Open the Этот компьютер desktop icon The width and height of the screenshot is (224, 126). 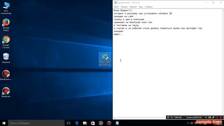pos(6,8)
